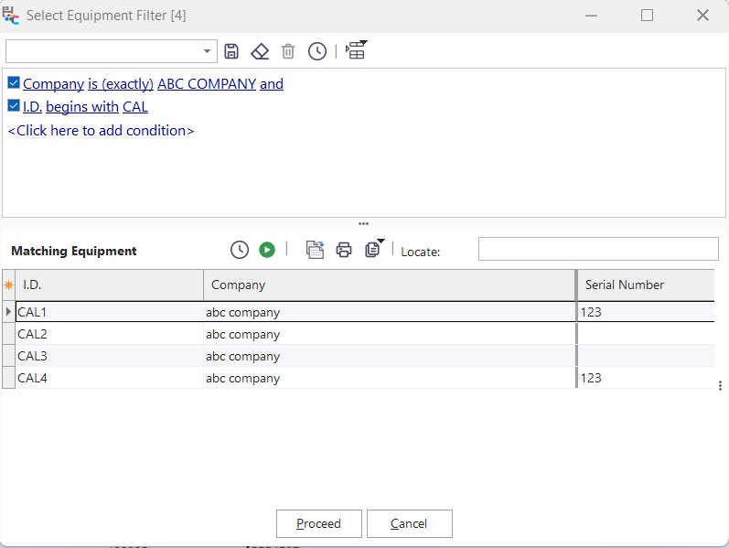Uncheck the Company condition checkbox
Screen dimensions: 729x548
[x=14, y=83]
